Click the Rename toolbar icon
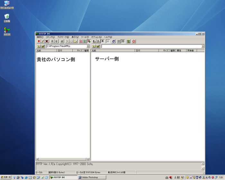225x180 pixels. click(x=71, y=41)
